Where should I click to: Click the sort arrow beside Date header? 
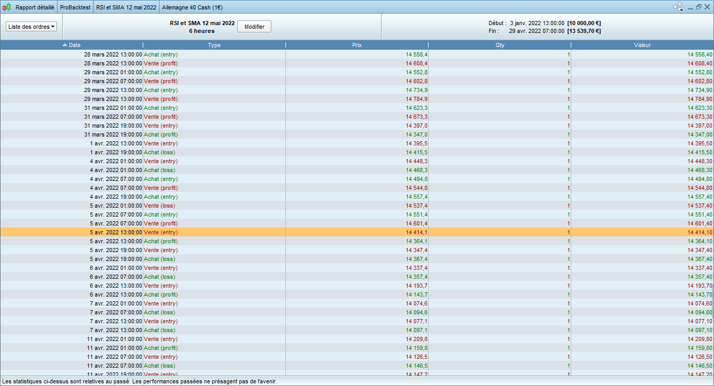[x=65, y=45]
